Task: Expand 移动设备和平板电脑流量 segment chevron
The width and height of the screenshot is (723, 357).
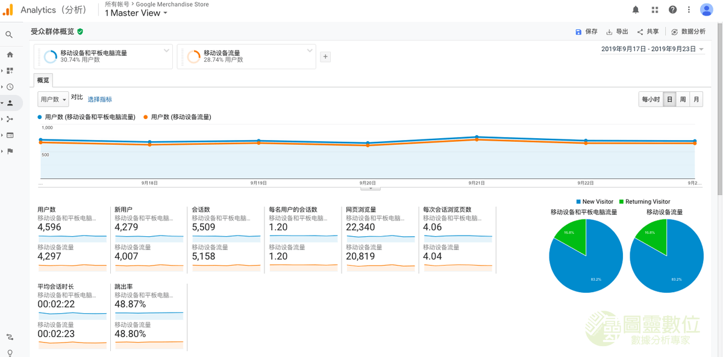Action: (166, 50)
